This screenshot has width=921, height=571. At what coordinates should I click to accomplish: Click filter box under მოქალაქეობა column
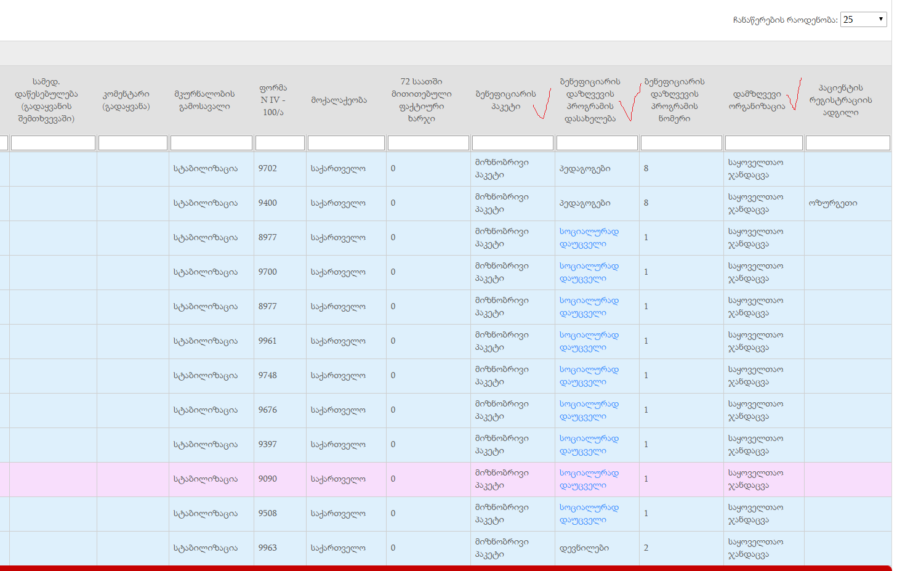[x=346, y=143]
